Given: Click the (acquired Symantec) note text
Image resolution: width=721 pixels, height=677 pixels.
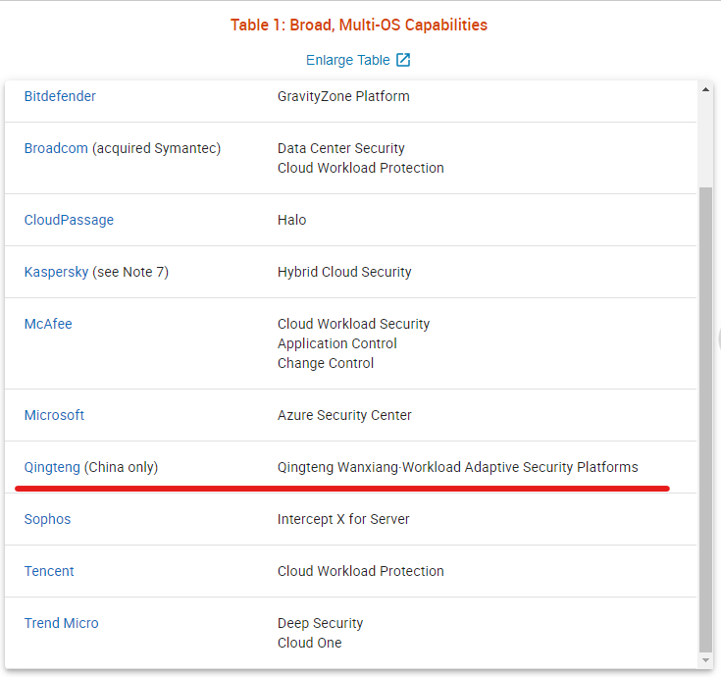Looking at the screenshot, I should 156,148.
